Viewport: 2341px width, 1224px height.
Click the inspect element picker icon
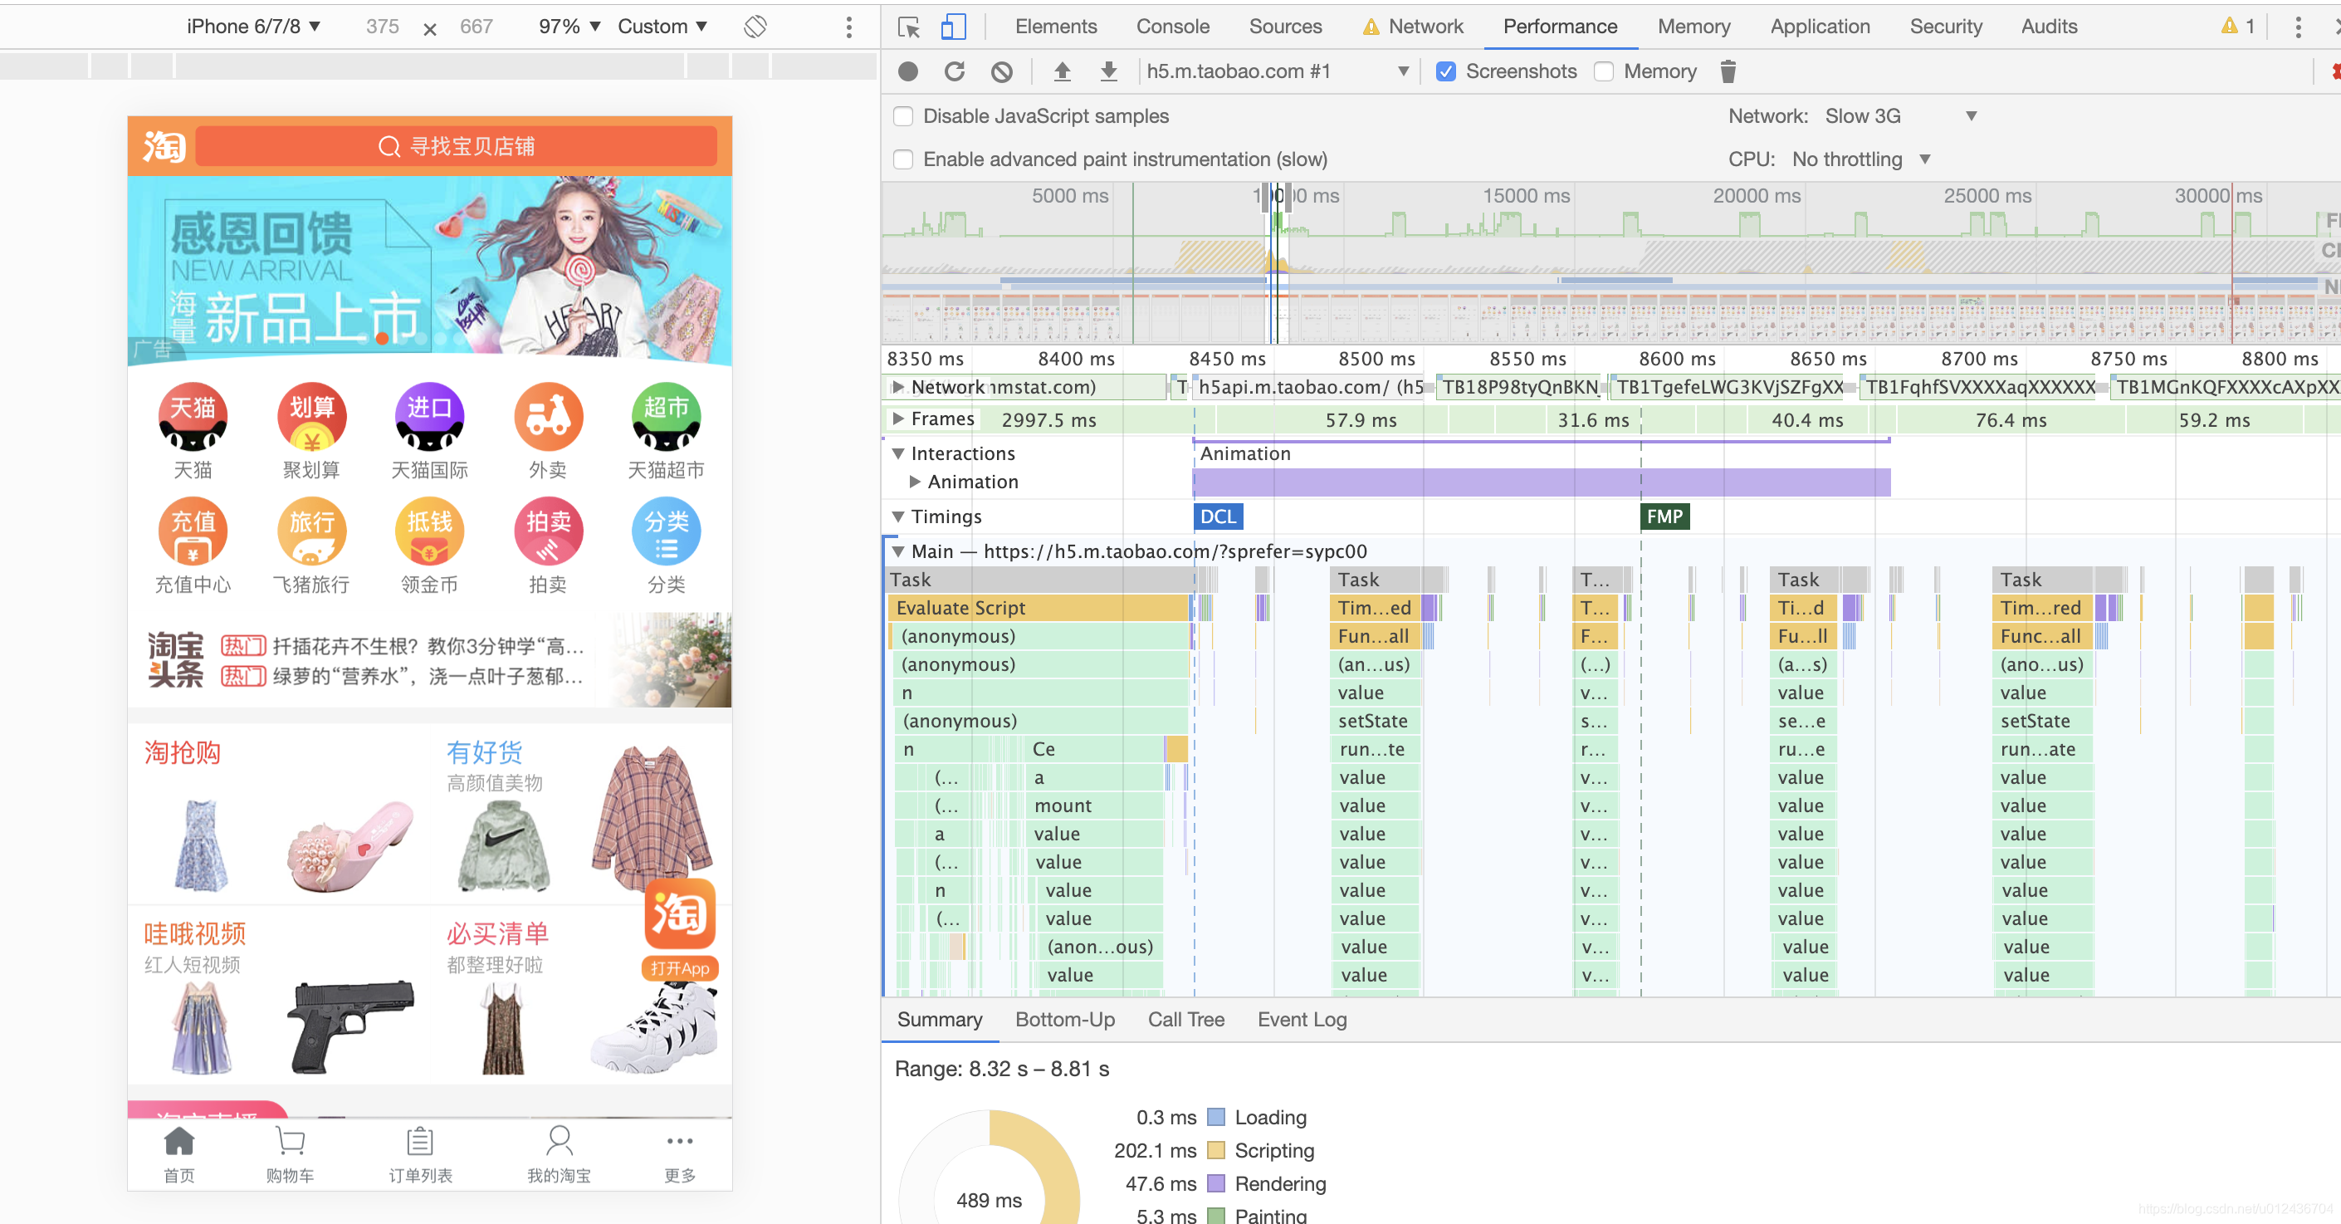(908, 27)
